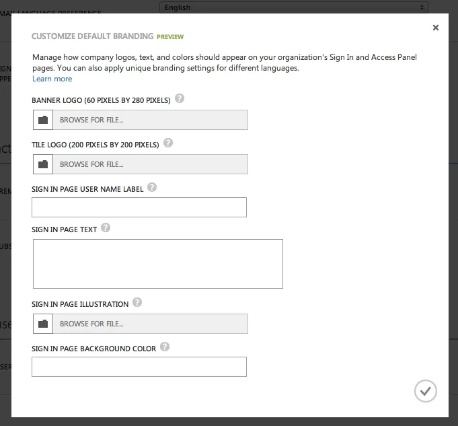The width and height of the screenshot is (458, 426).
Task: Focus the Sign In Page User Name Label field
Action: click(x=139, y=207)
